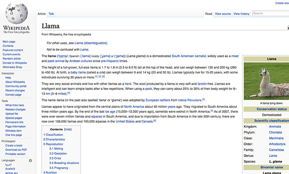This screenshot has height=174, width=289.
Task: Open the ice age link
Action: pyautogui.click(x=110, y=112)
